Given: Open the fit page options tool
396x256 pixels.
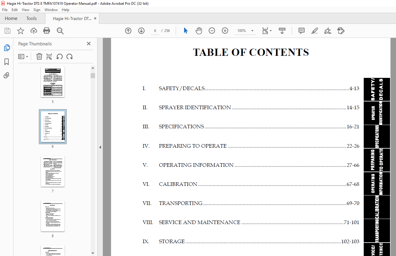Looking at the screenshot, I should pyautogui.click(x=267, y=31).
